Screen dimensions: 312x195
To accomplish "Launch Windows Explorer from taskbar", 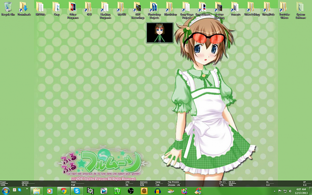I will (x=37, y=191).
